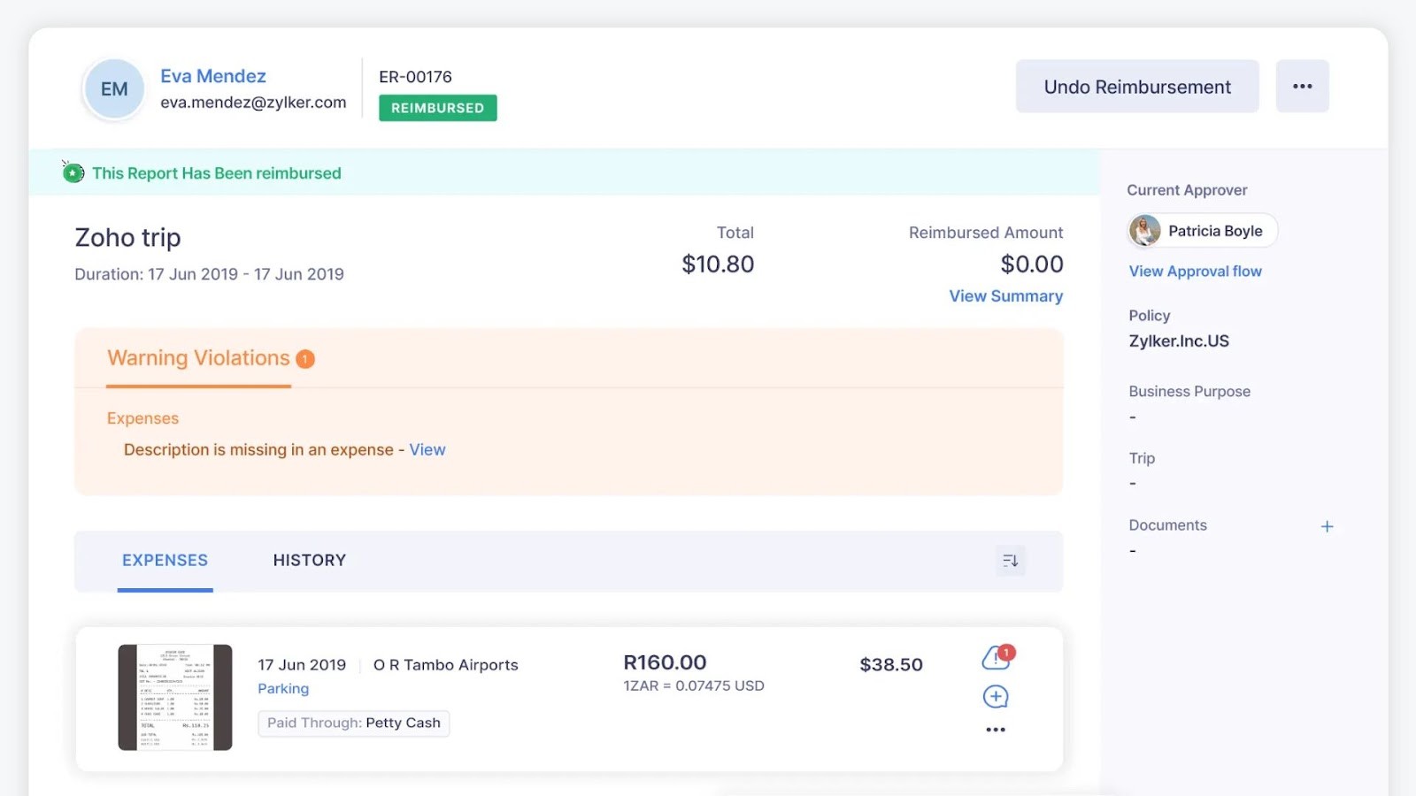
Task: Add a comment using the comment bubble icon
Action: [995, 696]
